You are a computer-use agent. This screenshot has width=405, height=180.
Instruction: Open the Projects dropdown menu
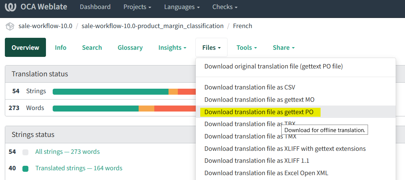coord(137,7)
